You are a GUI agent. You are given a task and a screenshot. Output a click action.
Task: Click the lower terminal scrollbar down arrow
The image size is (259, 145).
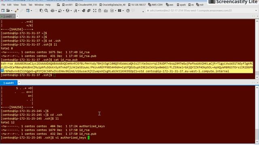pos(257,141)
